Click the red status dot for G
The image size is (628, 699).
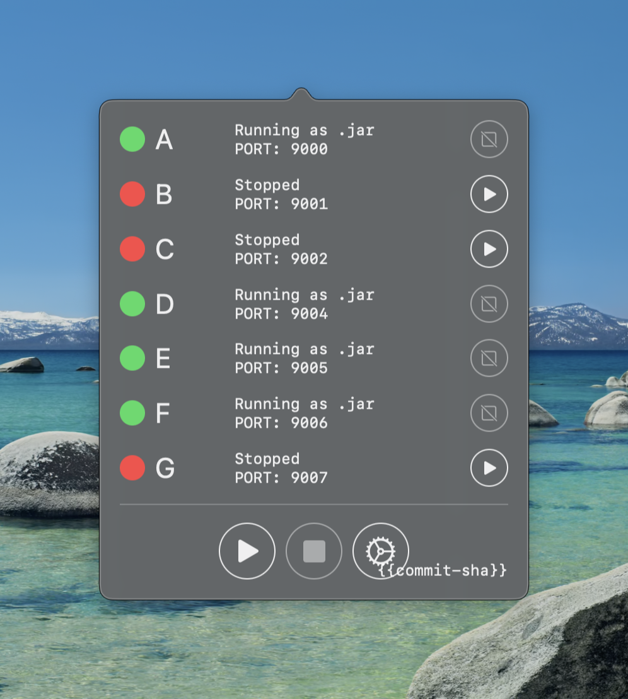point(132,468)
